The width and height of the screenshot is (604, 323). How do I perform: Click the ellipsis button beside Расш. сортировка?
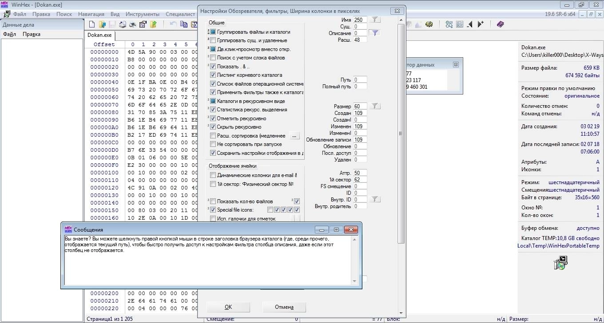(295, 136)
